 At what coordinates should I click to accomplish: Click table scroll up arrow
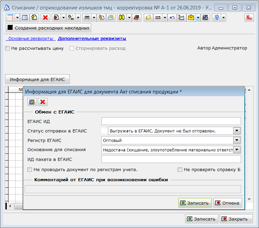click(x=250, y=90)
